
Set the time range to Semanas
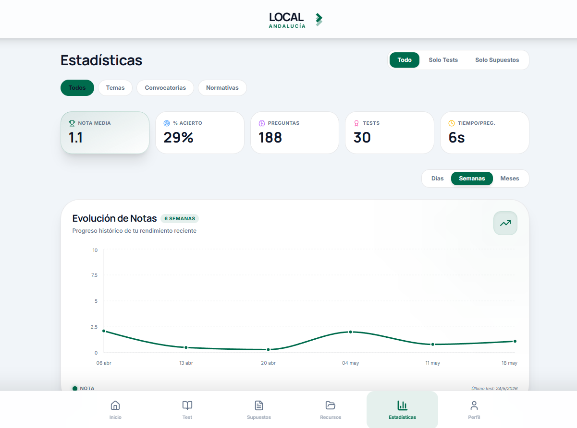pyautogui.click(x=472, y=178)
